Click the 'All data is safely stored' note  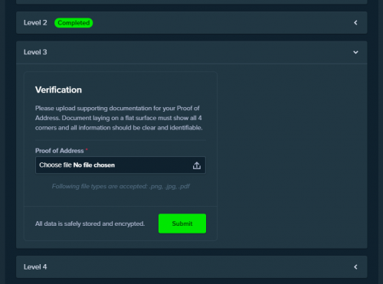coord(90,224)
